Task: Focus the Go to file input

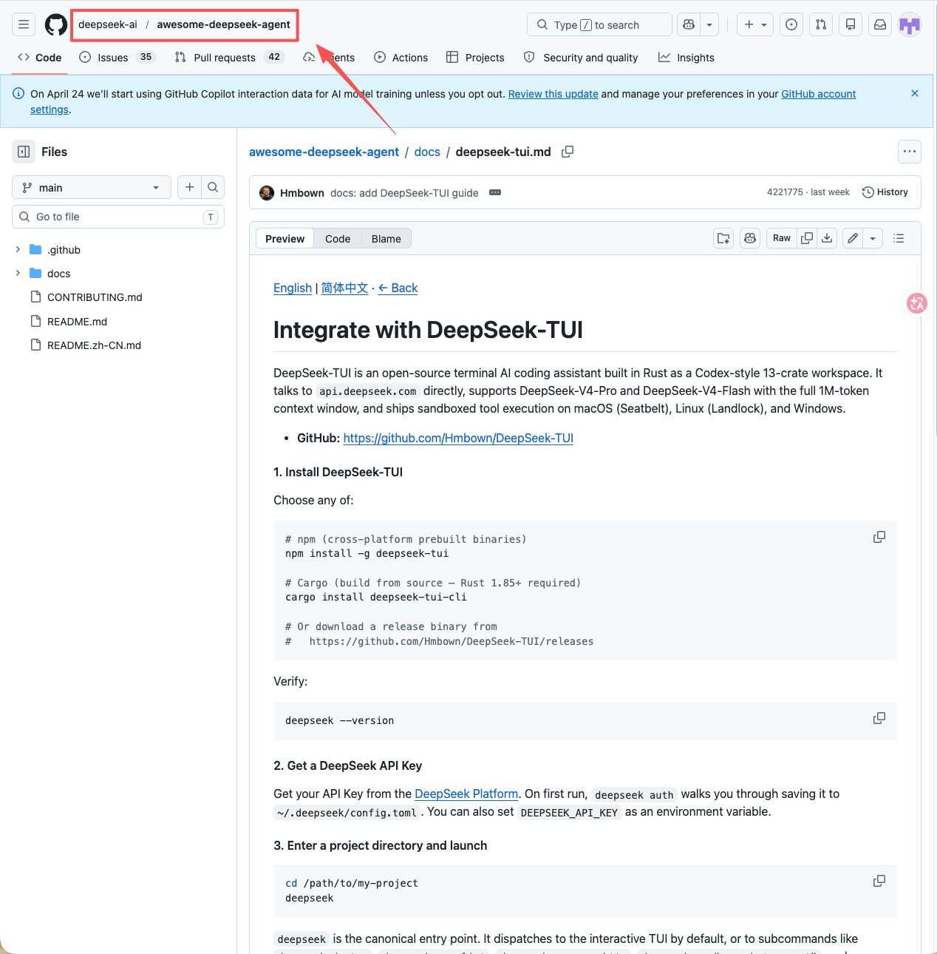Action: (118, 217)
